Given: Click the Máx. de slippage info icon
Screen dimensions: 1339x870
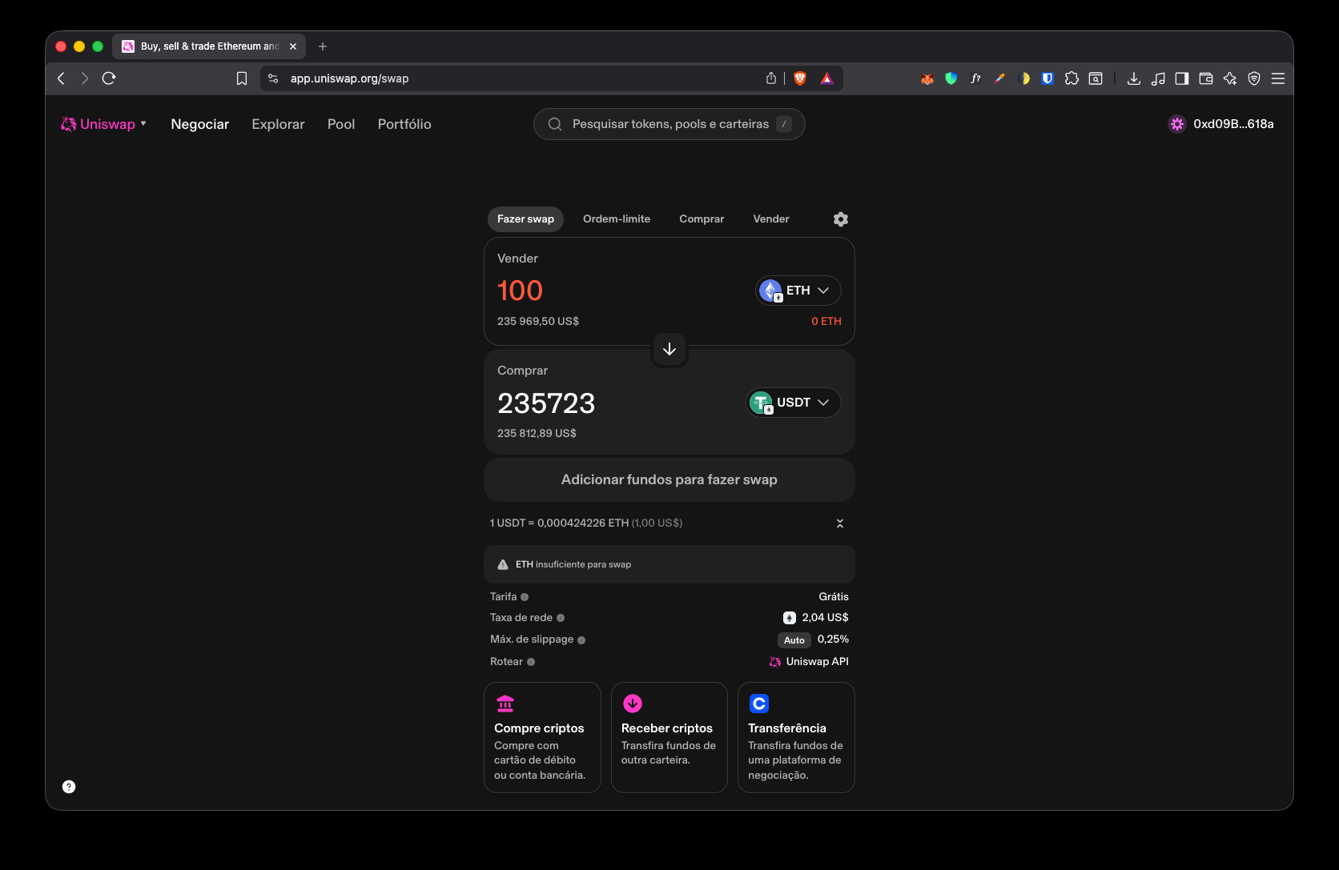Looking at the screenshot, I should (x=581, y=640).
